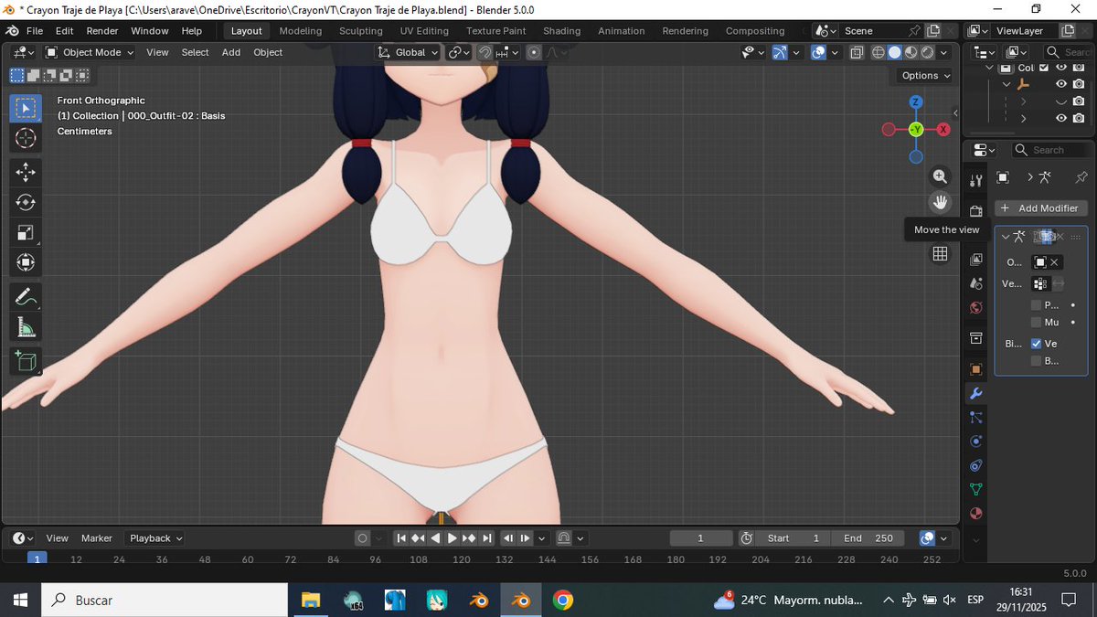The height and width of the screenshot is (617, 1097).
Task: Switch to the Sculpting workspace tab
Action: click(360, 31)
